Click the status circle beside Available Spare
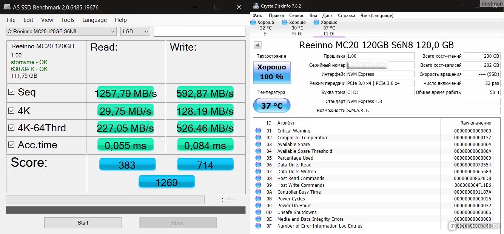The height and width of the screenshot is (234, 504). coord(258,144)
